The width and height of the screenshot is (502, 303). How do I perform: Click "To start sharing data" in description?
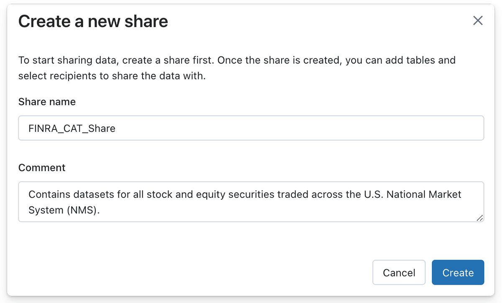point(67,60)
